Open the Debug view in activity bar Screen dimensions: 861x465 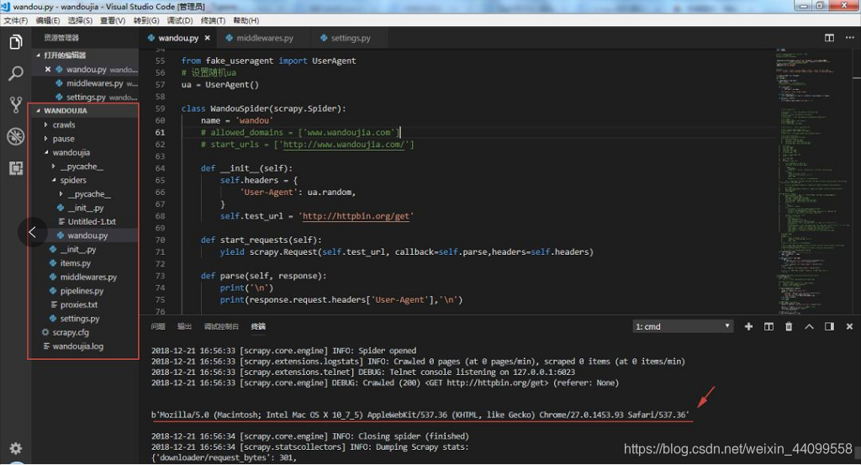(x=16, y=136)
